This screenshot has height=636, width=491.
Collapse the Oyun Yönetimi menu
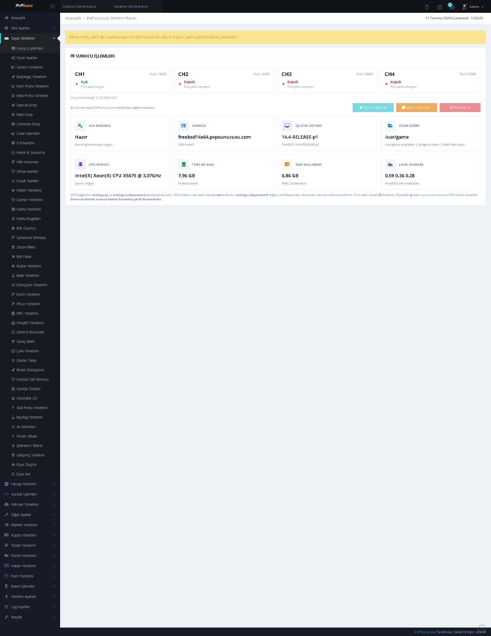click(x=30, y=38)
